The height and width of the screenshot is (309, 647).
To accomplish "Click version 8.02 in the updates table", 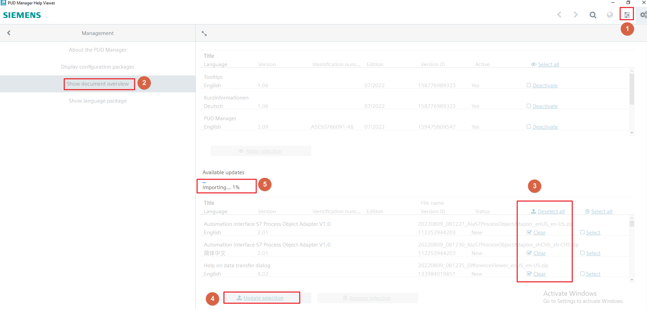I will [263, 274].
